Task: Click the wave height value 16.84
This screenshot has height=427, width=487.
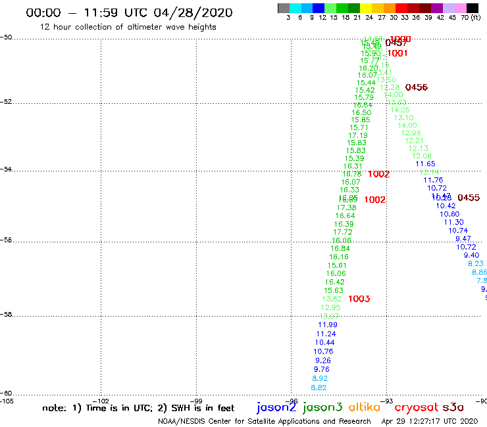Action: (x=340, y=248)
